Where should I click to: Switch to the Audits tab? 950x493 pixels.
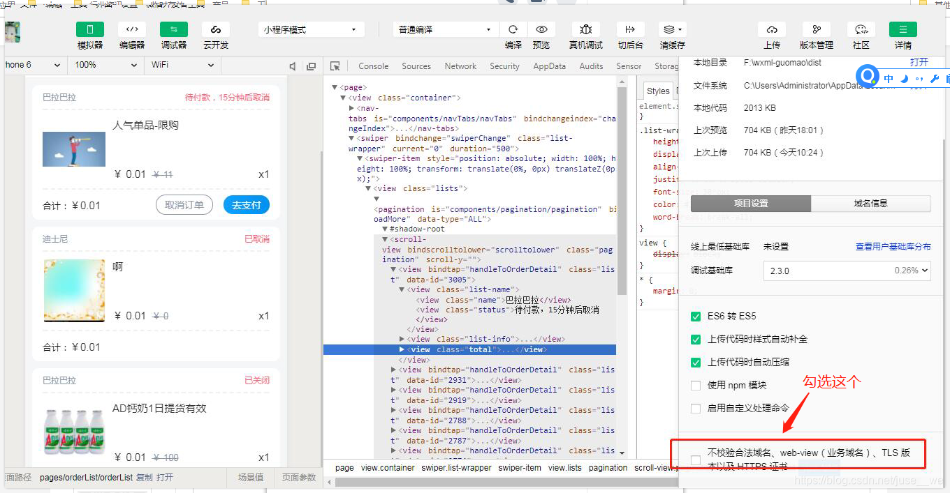[x=591, y=66]
